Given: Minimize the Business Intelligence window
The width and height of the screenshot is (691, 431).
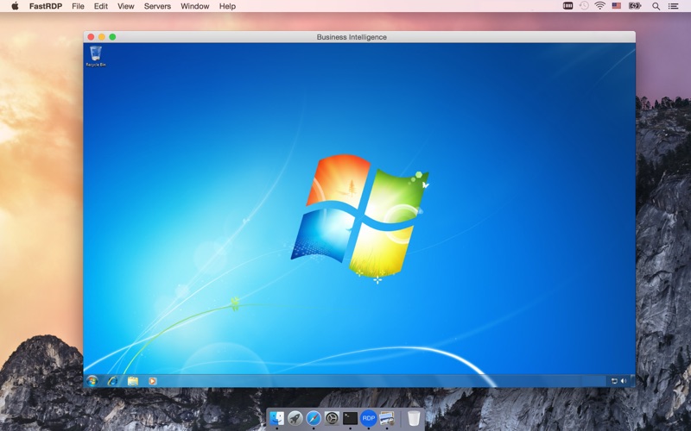Looking at the screenshot, I should point(102,37).
